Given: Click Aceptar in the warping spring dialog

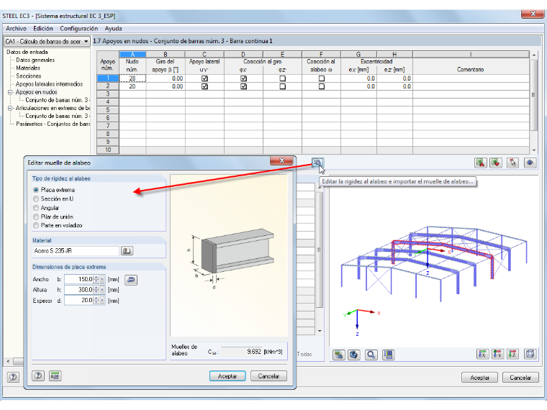Looking at the screenshot, I should [x=227, y=376].
